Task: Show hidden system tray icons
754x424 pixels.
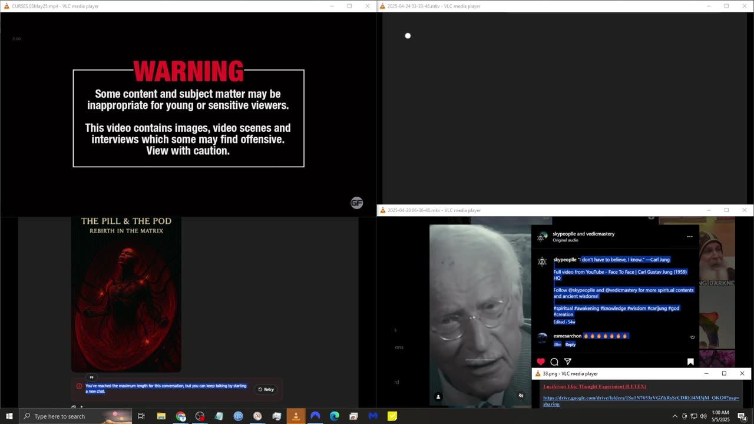Action: (674, 416)
